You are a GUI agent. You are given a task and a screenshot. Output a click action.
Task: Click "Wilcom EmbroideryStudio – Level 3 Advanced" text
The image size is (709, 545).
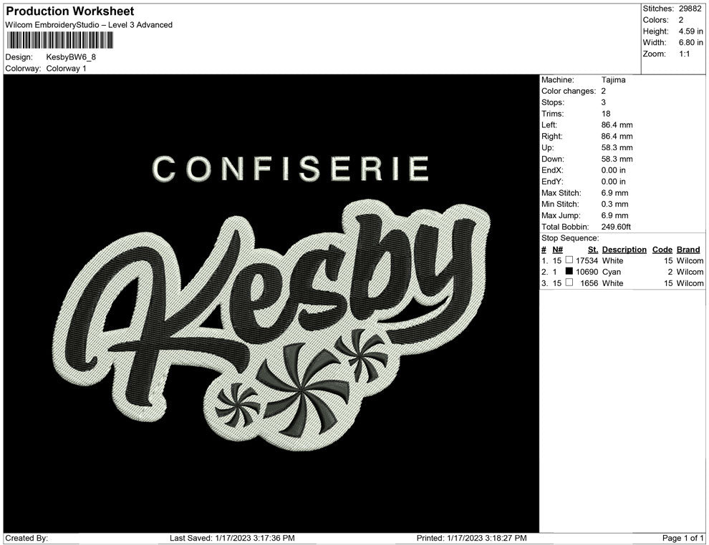click(89, 25)
